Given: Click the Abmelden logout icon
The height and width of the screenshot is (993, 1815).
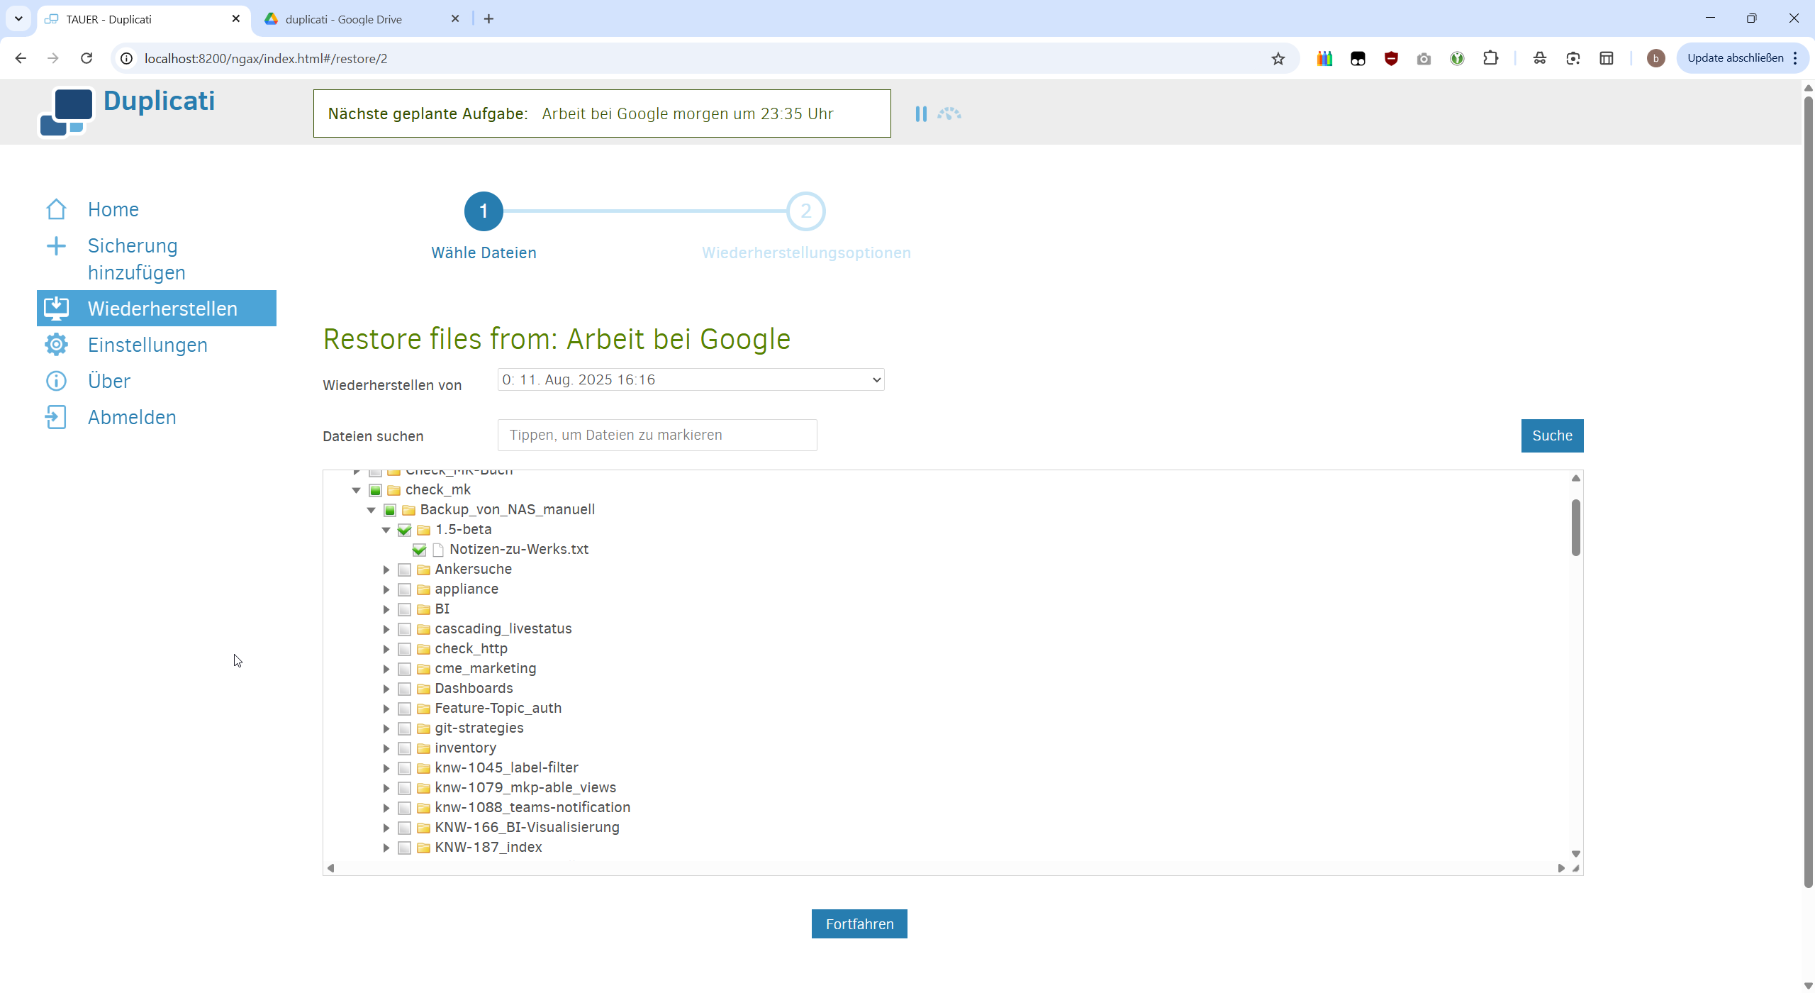Looking at the screenshot, I should (x=56, y=417).
